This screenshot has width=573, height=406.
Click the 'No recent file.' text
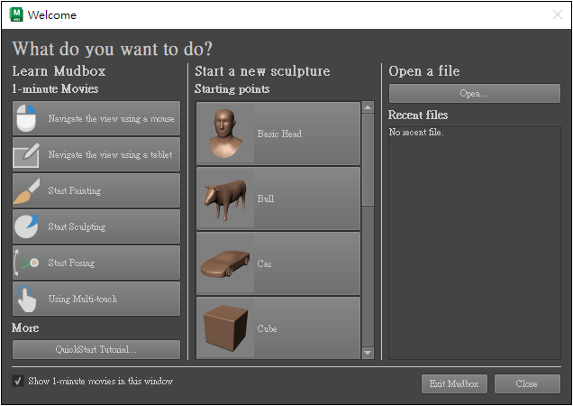click(x=416, y=132)
